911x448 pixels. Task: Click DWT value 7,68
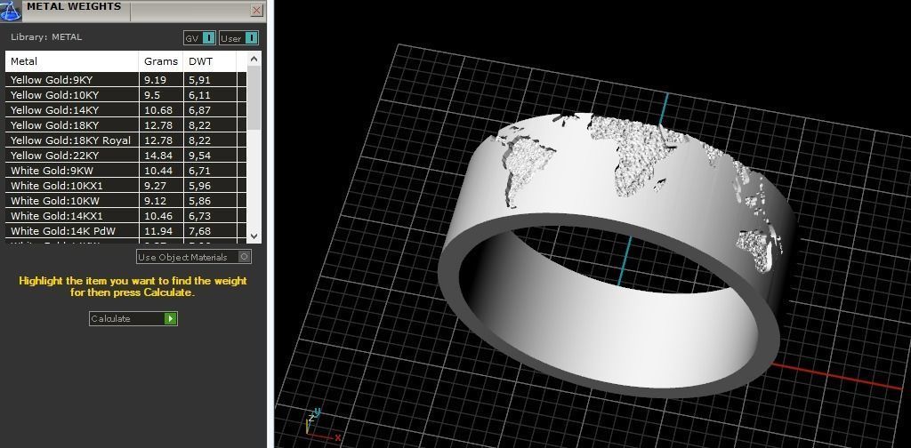pyautogui.click(x=199, y=231)
